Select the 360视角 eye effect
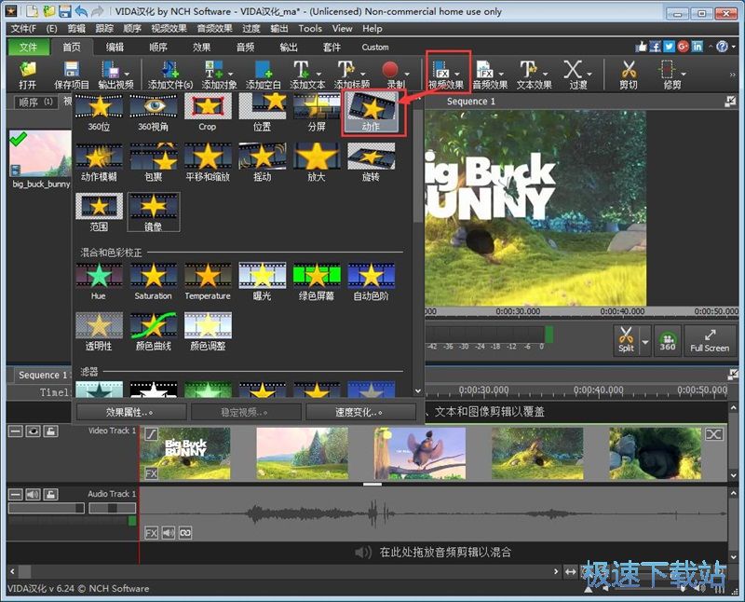Image resolution: width=745 pixels, height=602 pixels. click(x=153, y=113)
